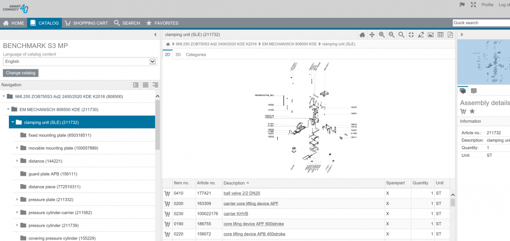510x241 pixels.
Task: Click the flag icon in the top bar
Action: 462,5
